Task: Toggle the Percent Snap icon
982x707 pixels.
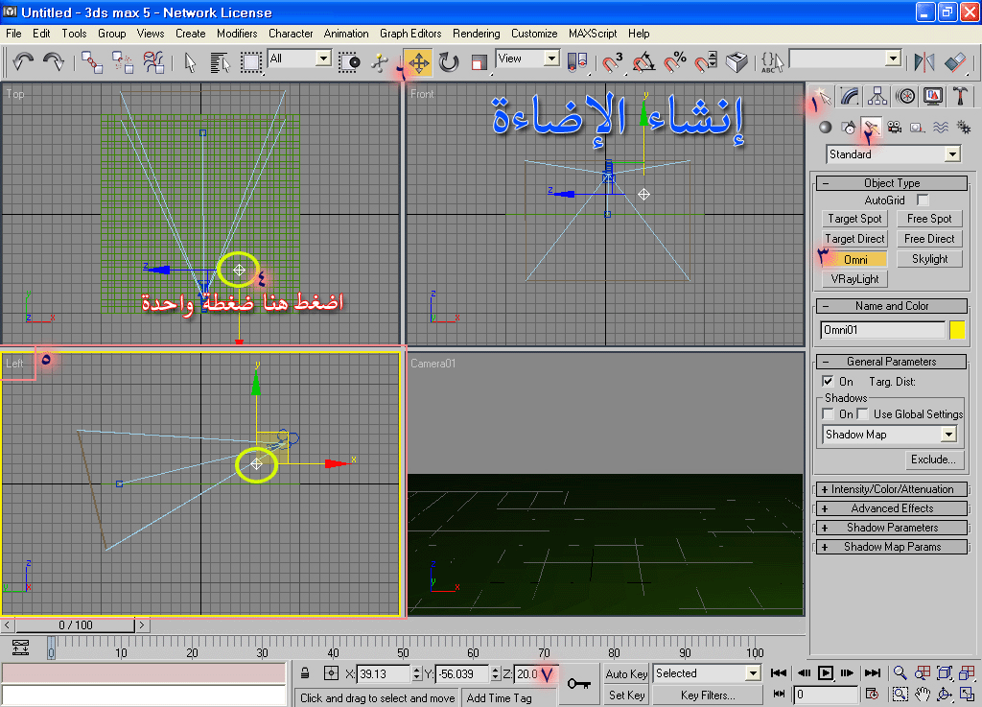Action: pyautogui.click(x=675, y=62)
